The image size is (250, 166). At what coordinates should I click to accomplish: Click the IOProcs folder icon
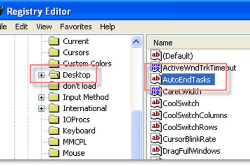tap(54, 120)
